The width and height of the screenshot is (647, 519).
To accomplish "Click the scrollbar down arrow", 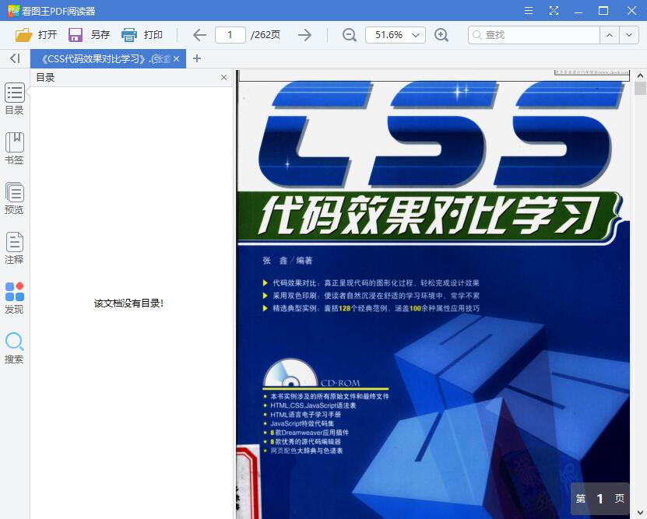I will [640, 513].
